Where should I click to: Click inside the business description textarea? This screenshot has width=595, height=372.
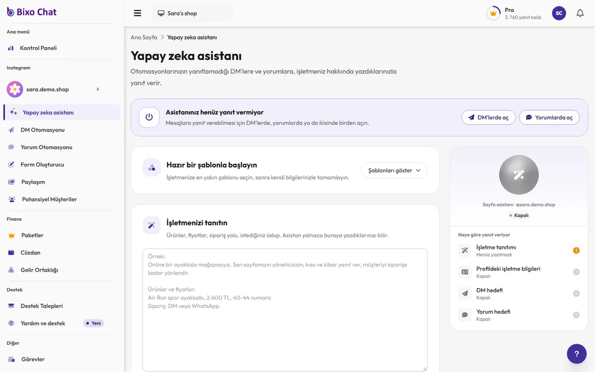285,310
